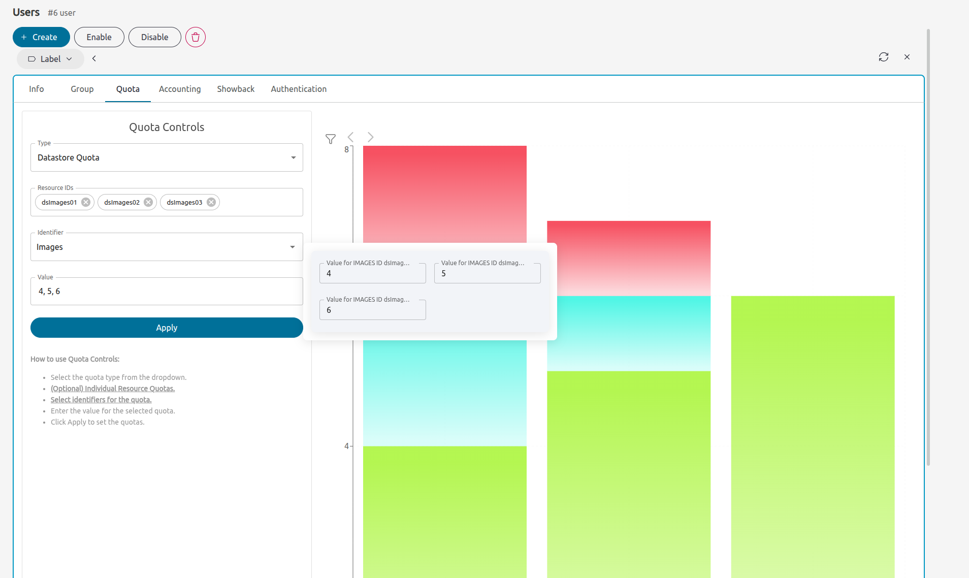This screenshot has height=578, width=969.
Task: Open the Accounting tab
Action: coord(180,89)
